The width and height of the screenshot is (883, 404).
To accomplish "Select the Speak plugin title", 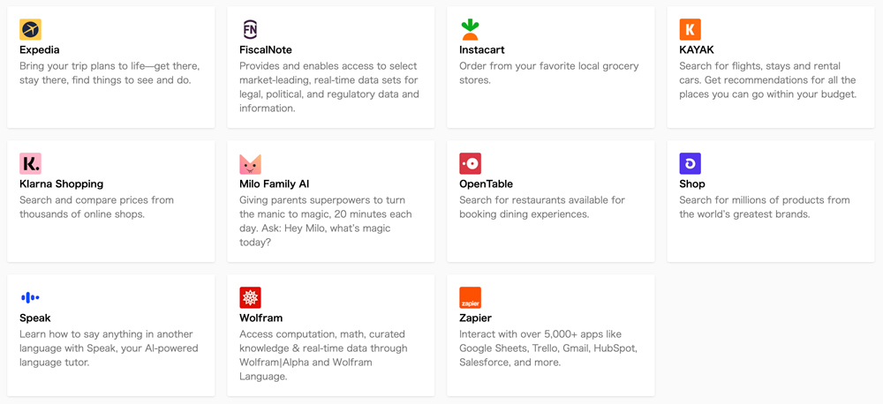I will (35, 318).
